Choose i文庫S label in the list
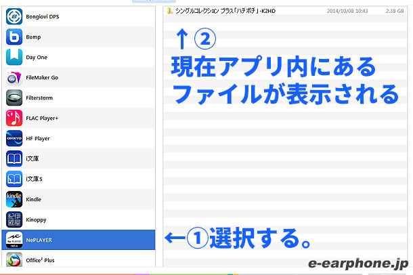This screenshot has width=413, height=275. [x=34, y=179]
